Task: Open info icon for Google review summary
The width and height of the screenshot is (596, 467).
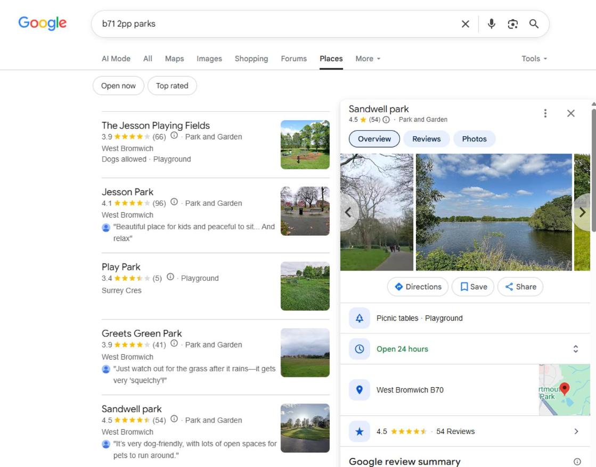Action: [577, 461]
